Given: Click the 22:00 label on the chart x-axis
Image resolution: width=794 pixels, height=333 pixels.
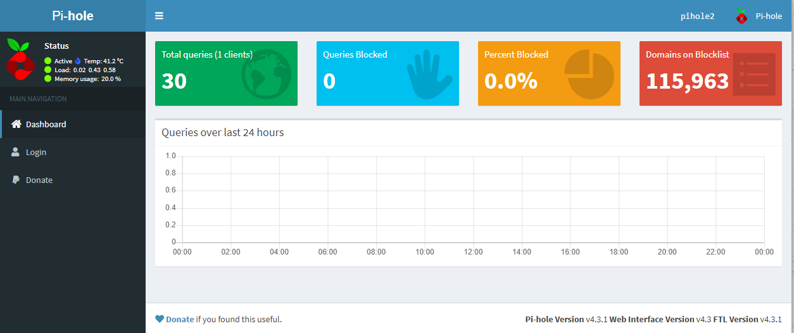Looking at the screenshot, I should (715, 252).
